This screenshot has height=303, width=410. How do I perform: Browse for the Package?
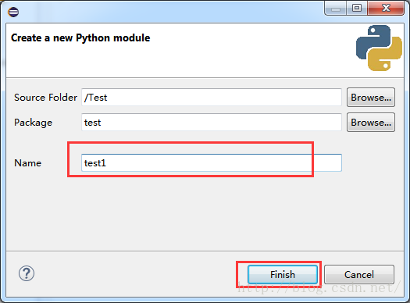pos(371,123)
